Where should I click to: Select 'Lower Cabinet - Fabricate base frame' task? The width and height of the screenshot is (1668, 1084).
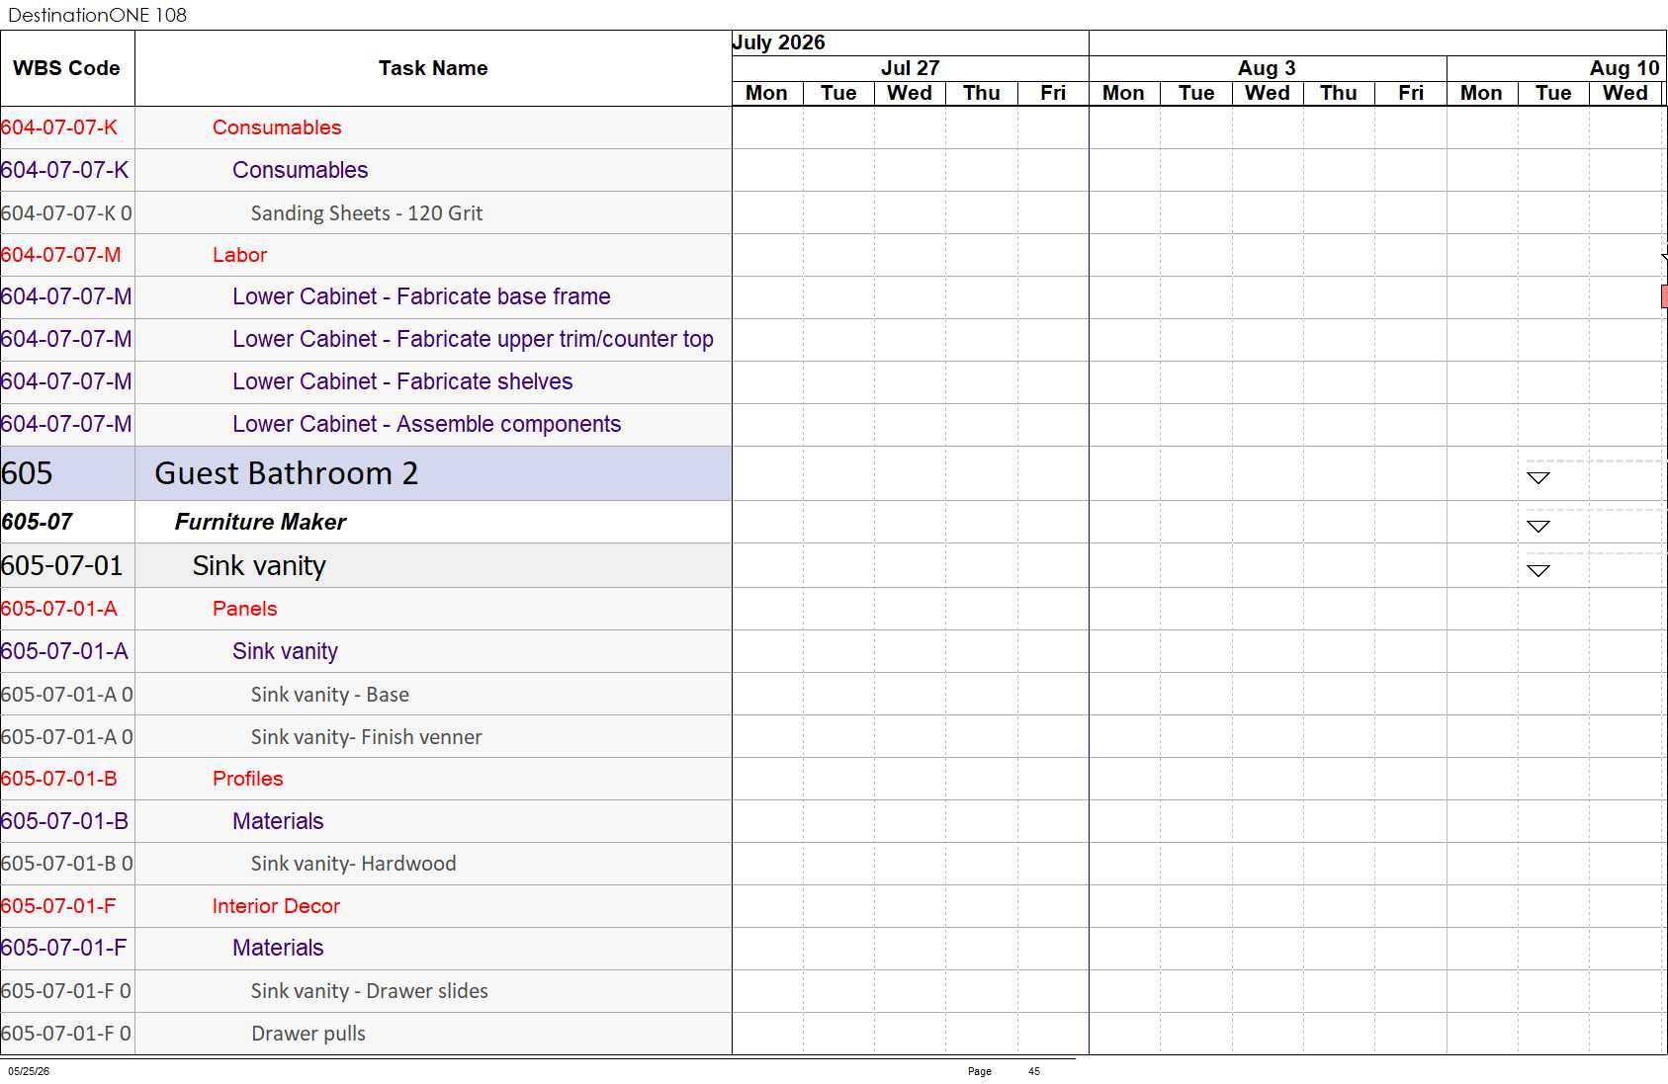(421, 296)
